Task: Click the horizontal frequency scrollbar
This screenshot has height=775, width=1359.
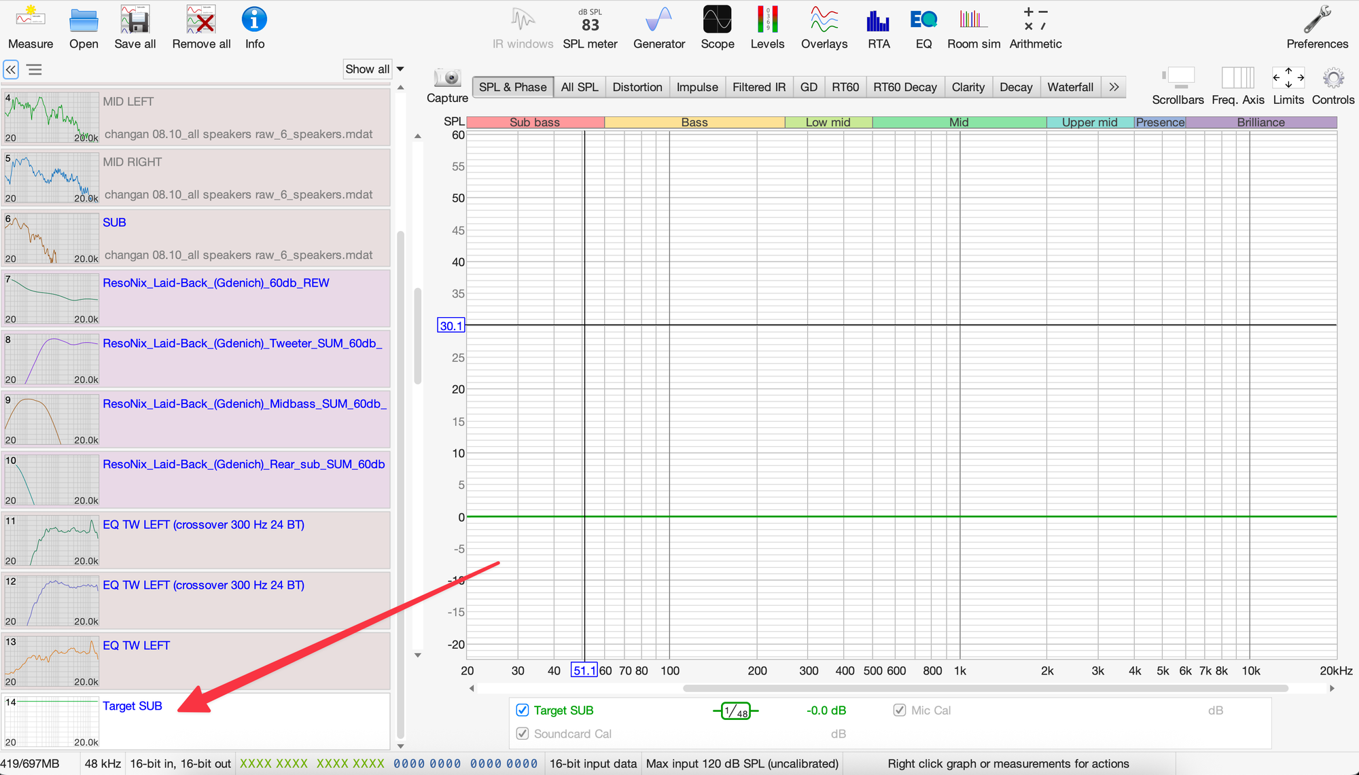Action: pyautogui.click(x=985, y=688)
